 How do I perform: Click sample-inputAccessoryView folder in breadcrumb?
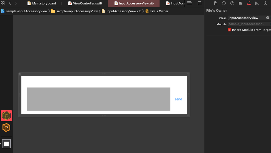coord(77,11)
